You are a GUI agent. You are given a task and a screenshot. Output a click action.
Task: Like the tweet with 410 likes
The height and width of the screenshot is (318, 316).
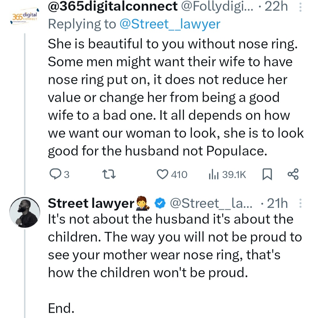pos(162,175)
